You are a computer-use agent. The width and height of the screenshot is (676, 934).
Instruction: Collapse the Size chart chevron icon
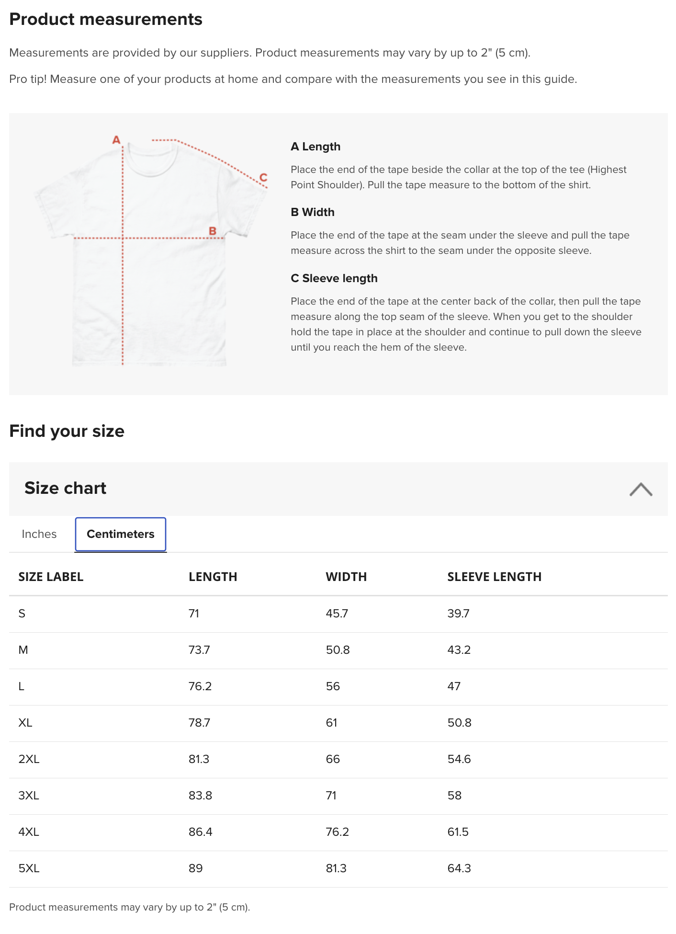[x=641, y=489]
